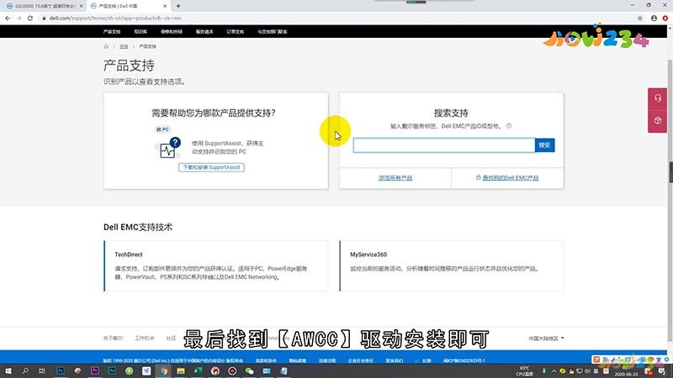Open the 中国大陆地区 region dropdown
Viewport: 673px width, 378px height.
click(546, 339)
